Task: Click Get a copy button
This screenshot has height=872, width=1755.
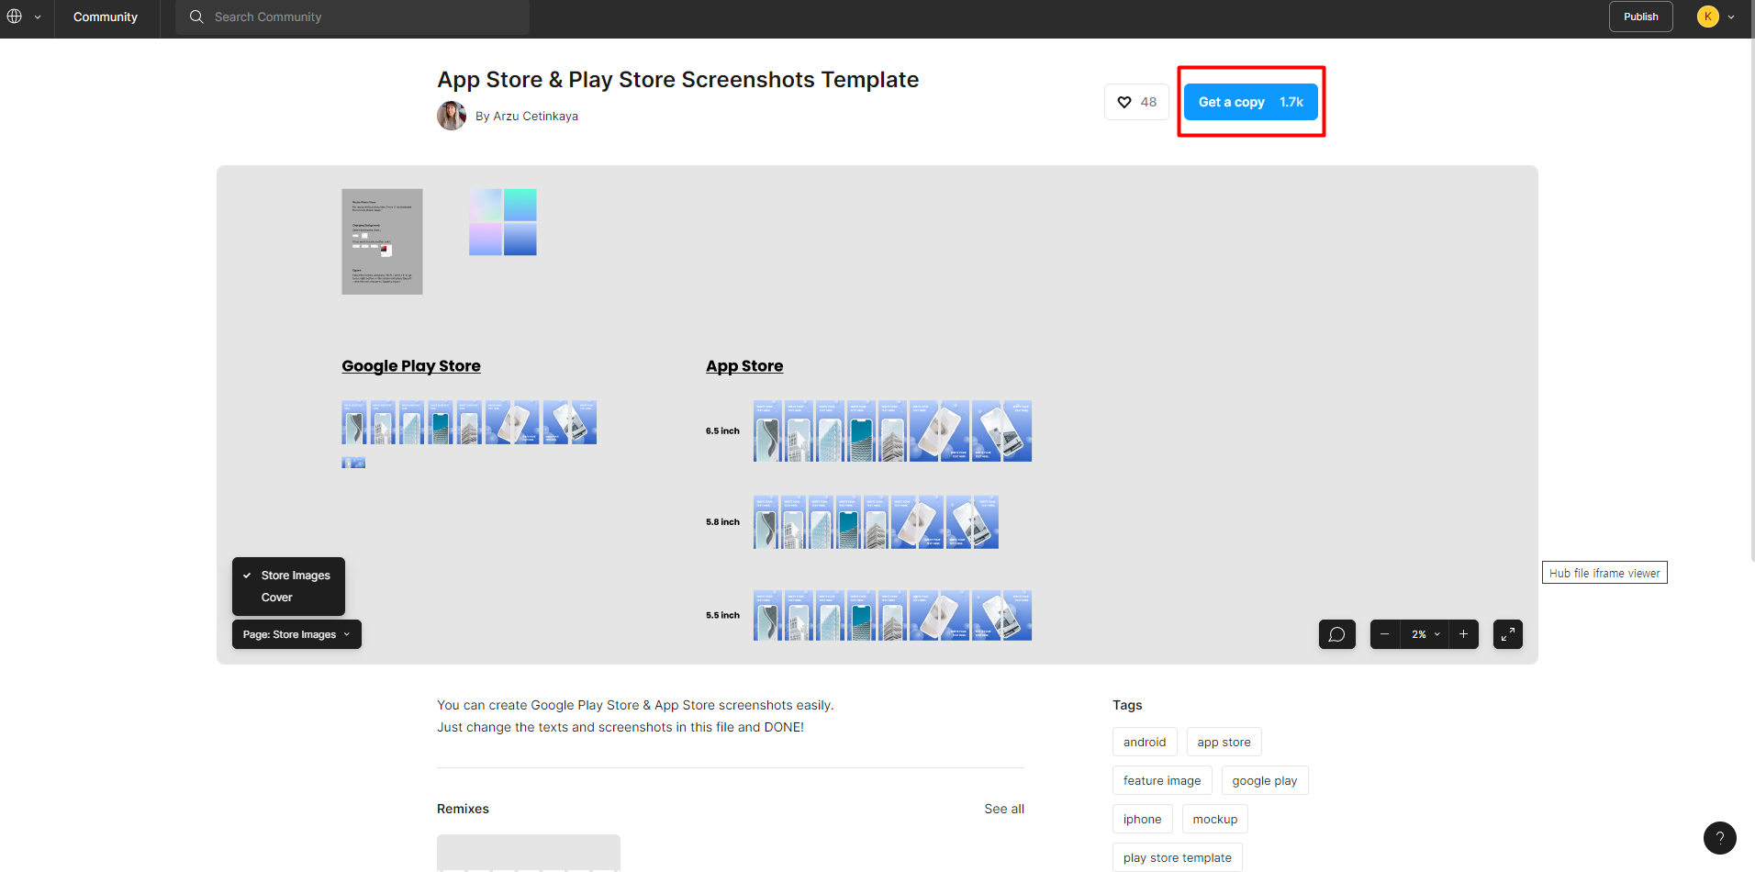Action: (1250, 102)
